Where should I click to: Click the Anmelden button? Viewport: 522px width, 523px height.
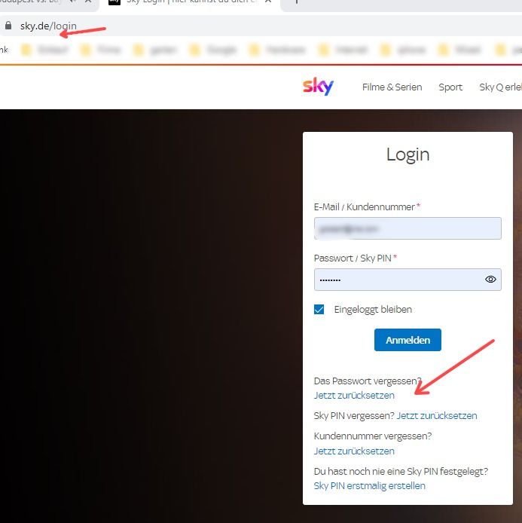tap(408, 340)
